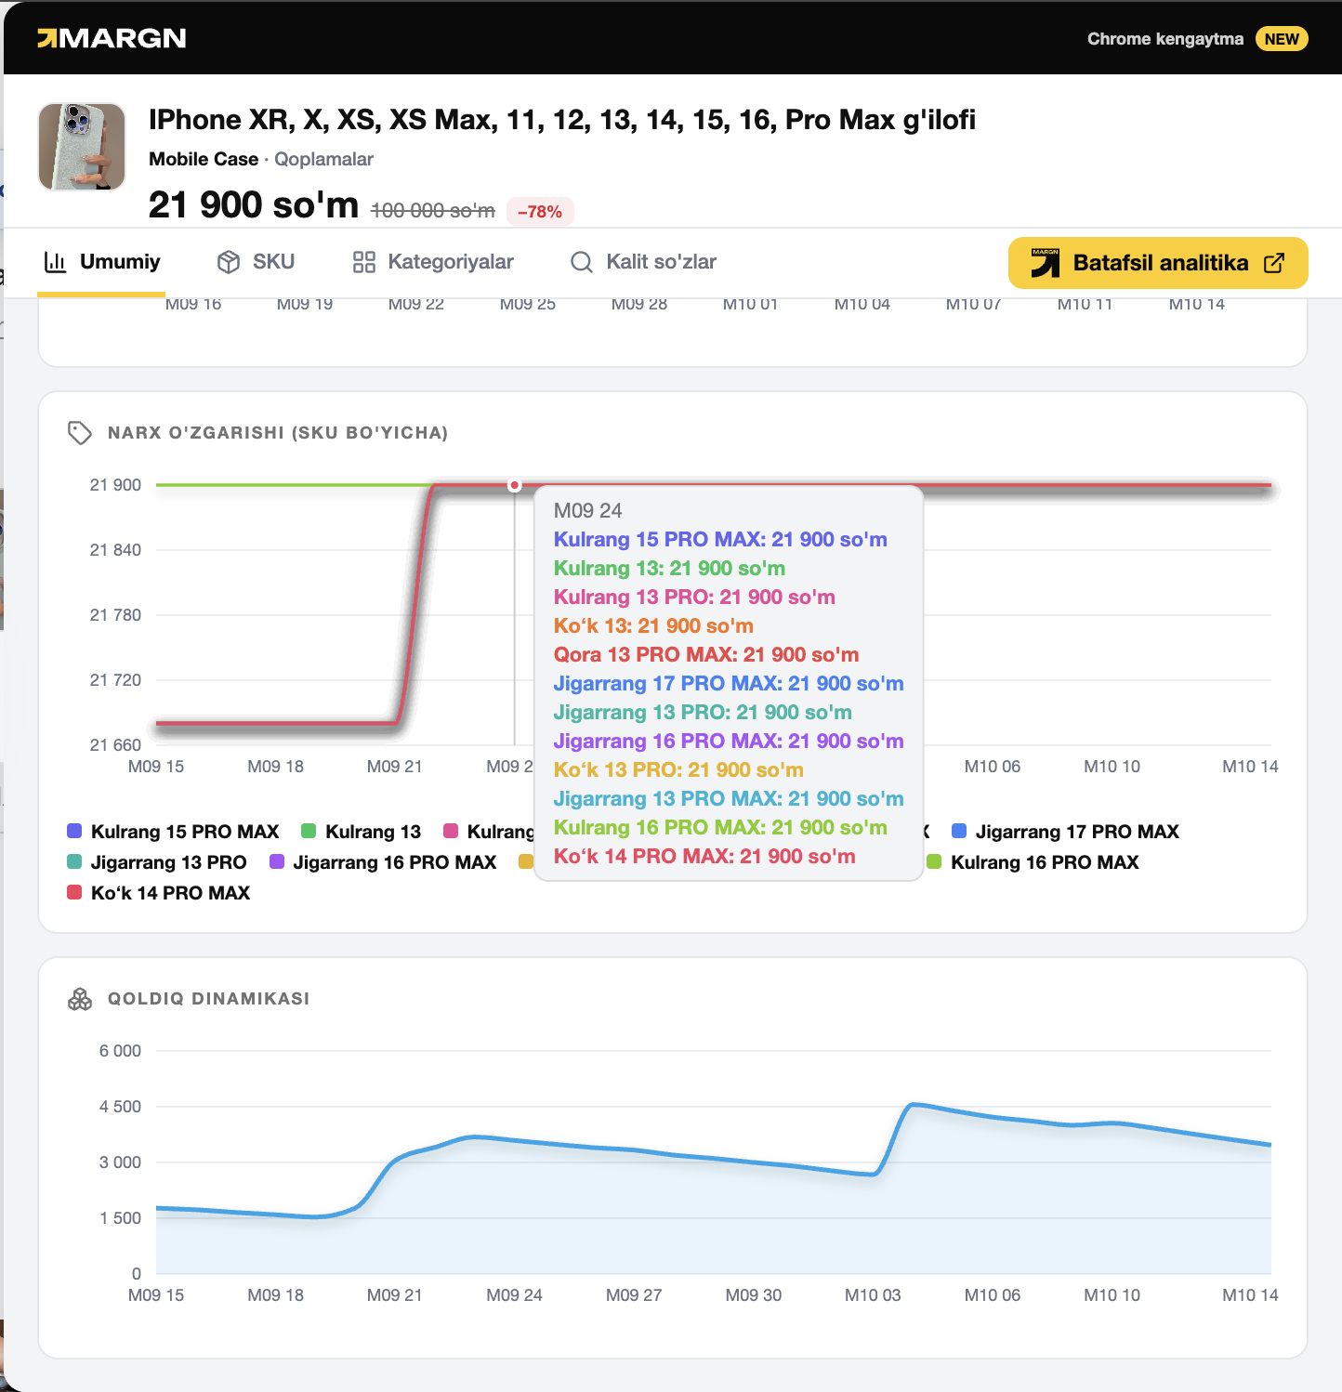Click M10 03 label on stock chart axis
The width and height of the screenshot is (1342, 1392).
click(873, 1295)
